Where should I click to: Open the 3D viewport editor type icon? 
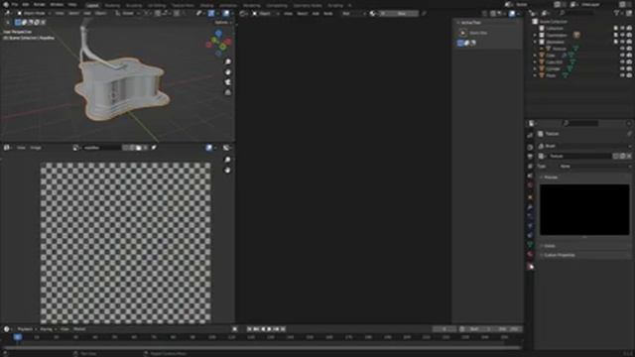coord(7,13)
